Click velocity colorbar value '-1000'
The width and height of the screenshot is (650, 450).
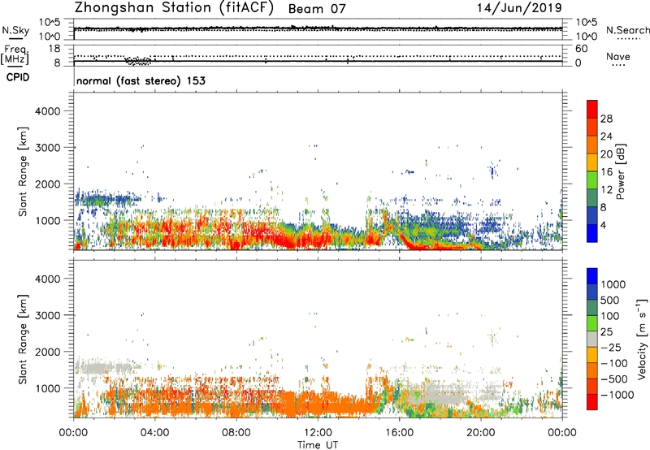click(617, 395)
